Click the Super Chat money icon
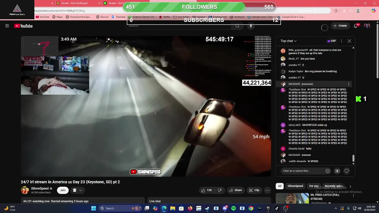 tap(337, 171)
